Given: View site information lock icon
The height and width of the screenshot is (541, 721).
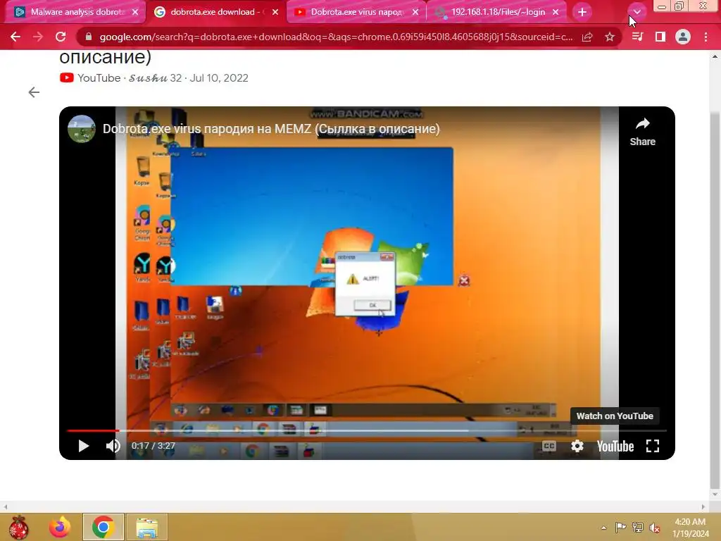Looking at the screenshot, I should [x=89, y=37].
